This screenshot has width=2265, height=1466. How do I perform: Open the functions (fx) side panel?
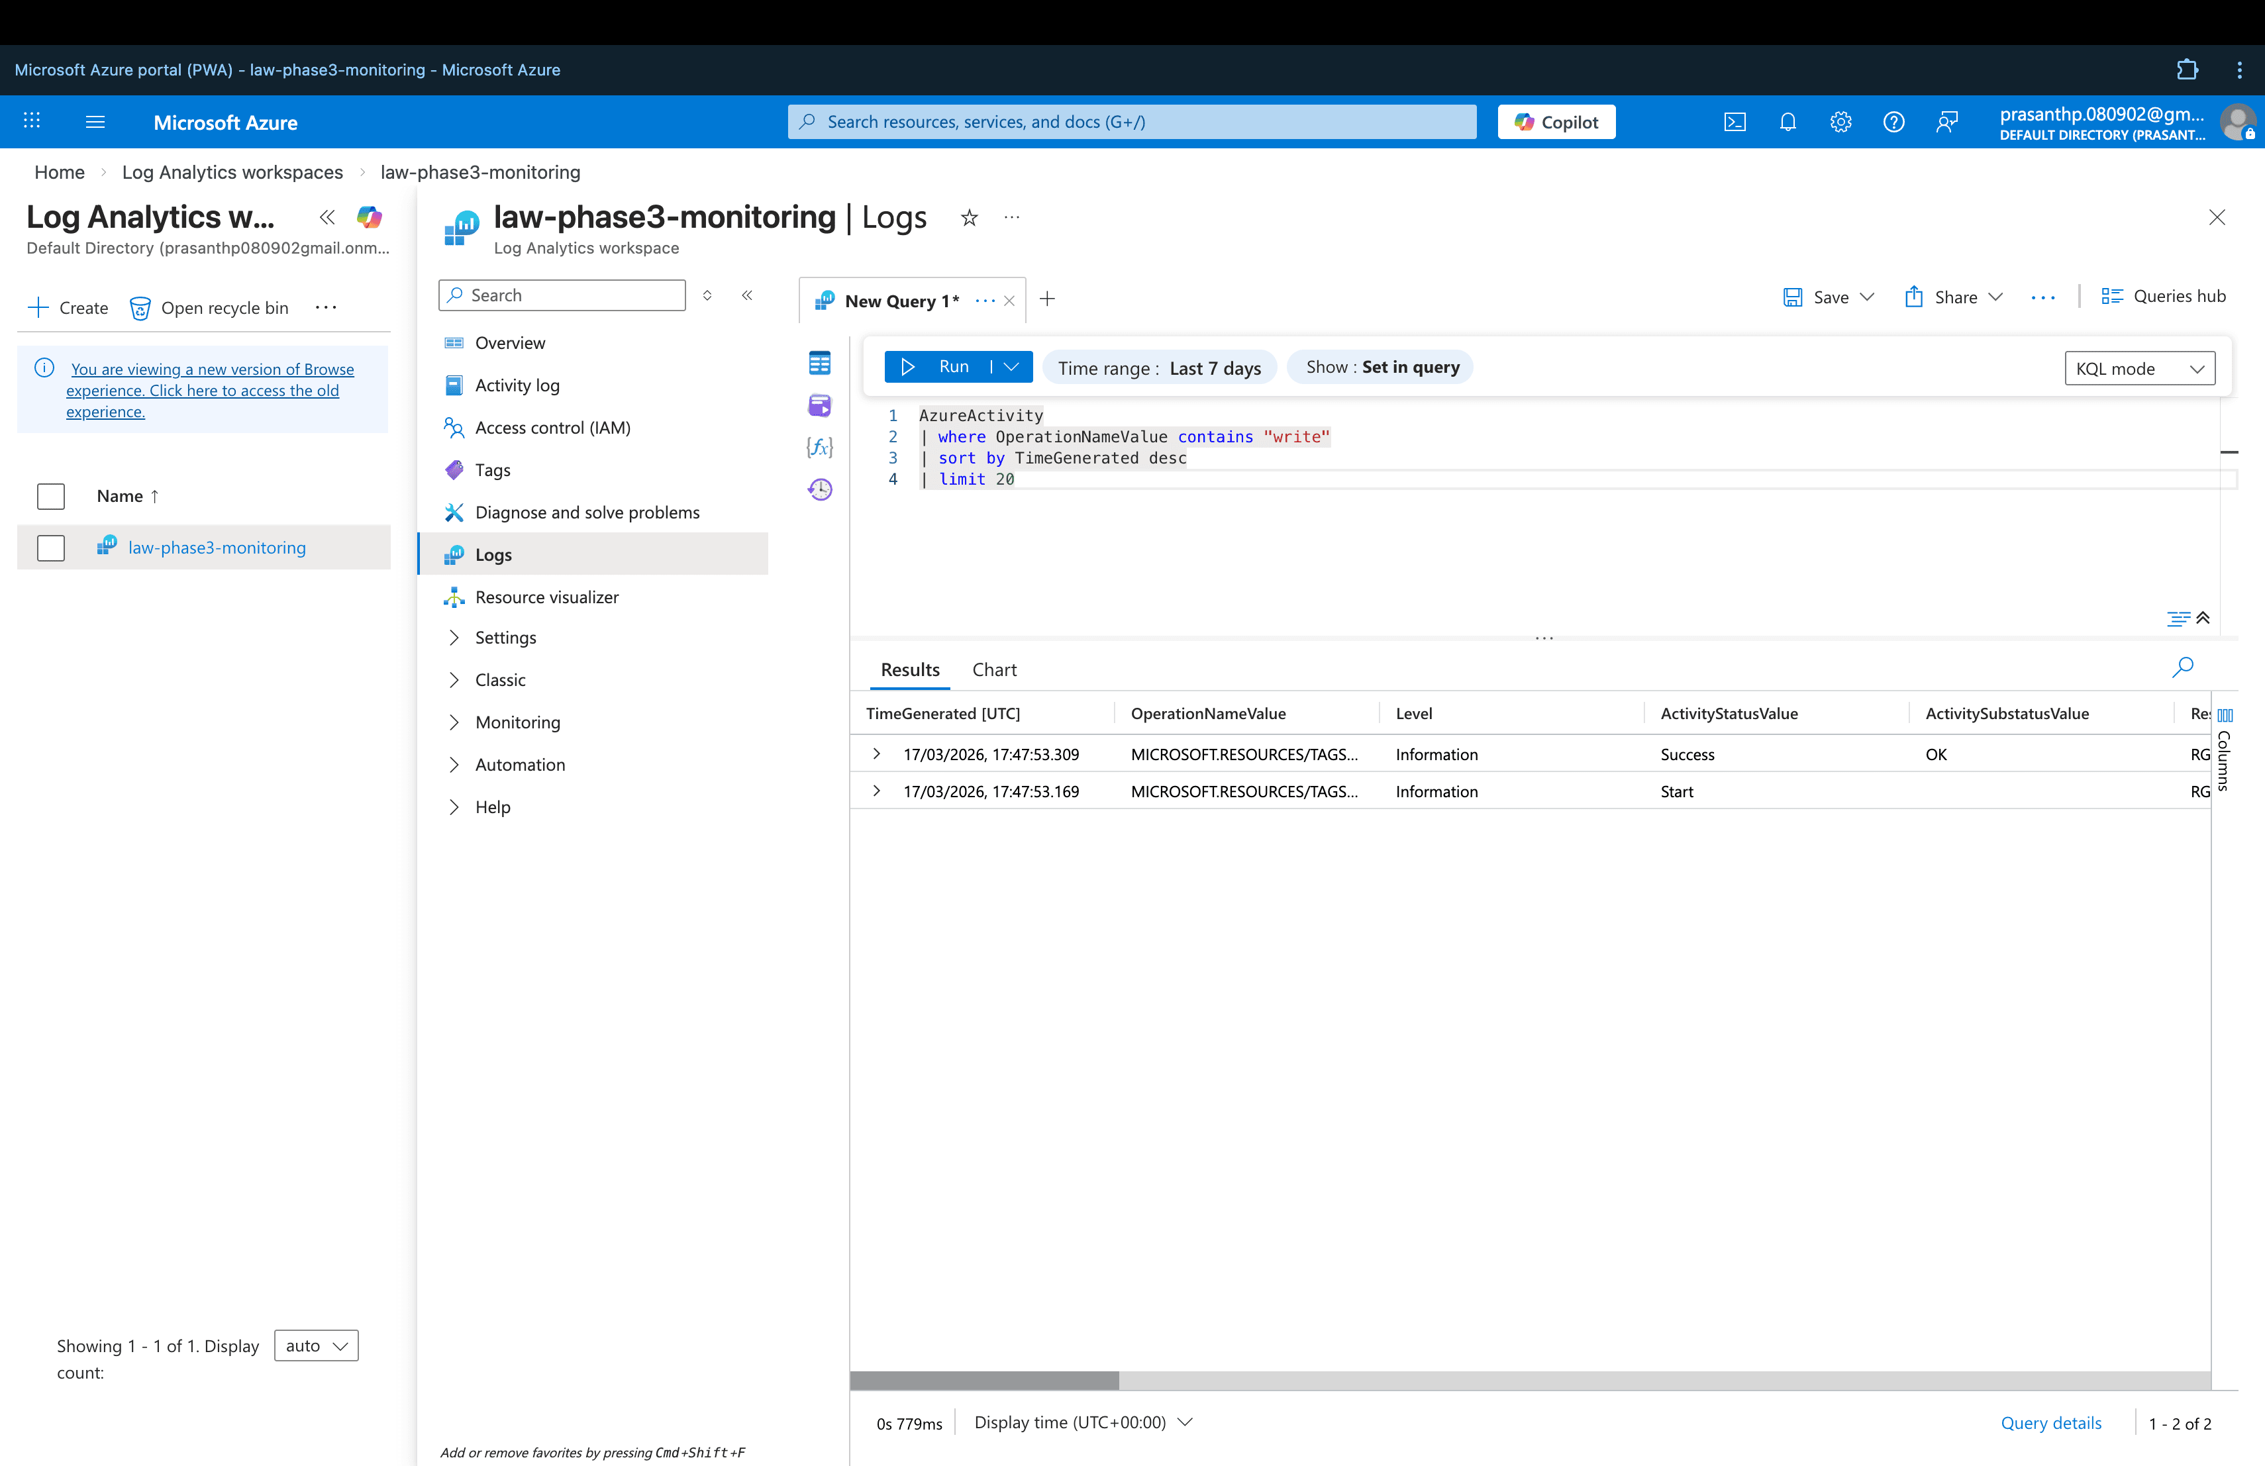click(819, 447)
